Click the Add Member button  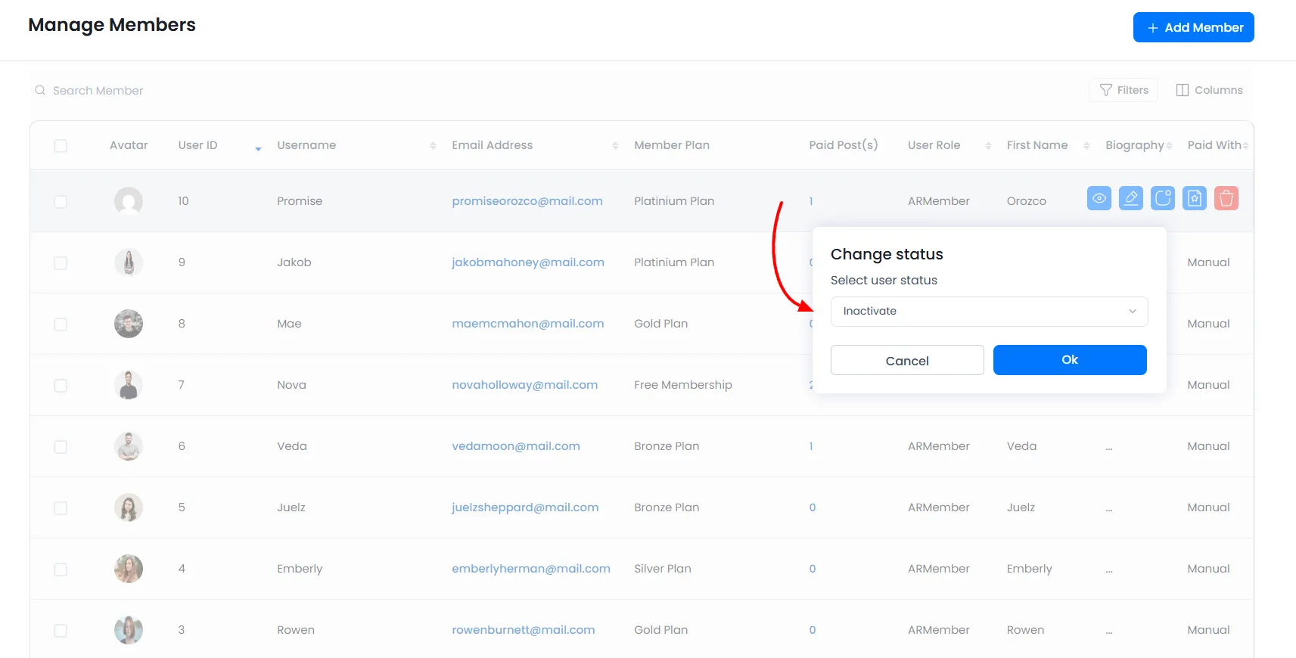(1193, 27)
